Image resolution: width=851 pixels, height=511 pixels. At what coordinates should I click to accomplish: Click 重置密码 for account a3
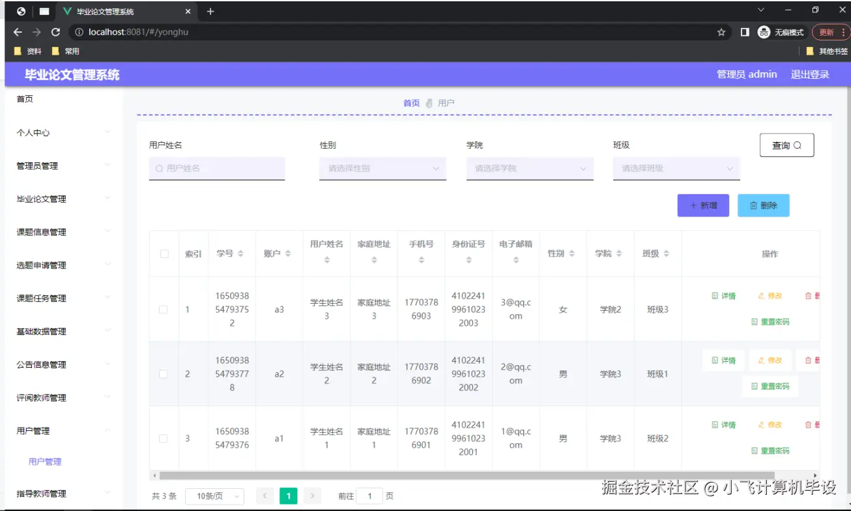click(770, 322)
